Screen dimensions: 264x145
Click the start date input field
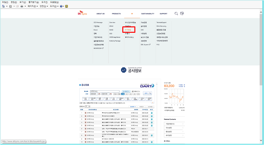[x=94, y=94]
